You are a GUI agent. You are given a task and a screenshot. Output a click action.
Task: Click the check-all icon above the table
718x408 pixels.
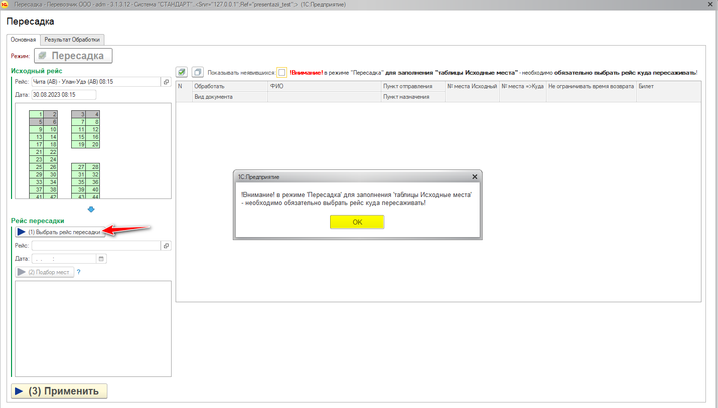(182, 72)
